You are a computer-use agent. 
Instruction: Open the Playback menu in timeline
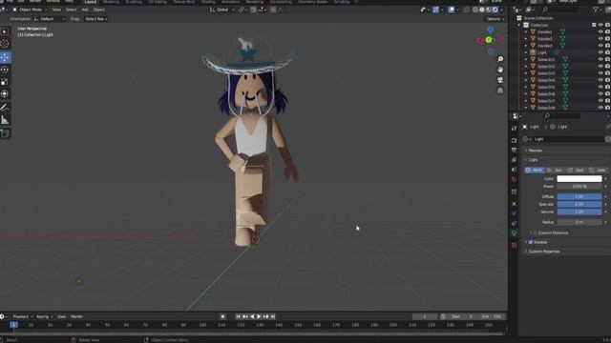(22, 317)
